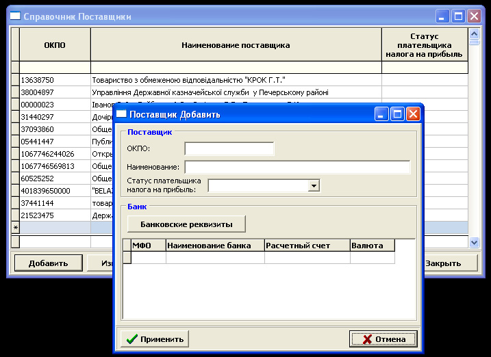Click the Валюта column header
Viewport: 491px width, 357px height.
371,246
